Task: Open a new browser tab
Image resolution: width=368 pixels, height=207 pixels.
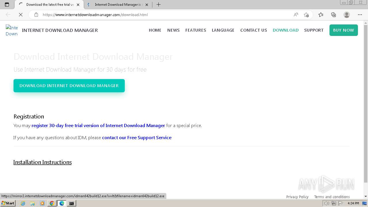Action: click(x=158, y=5)
